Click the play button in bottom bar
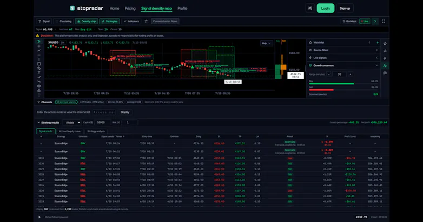Image resolution: width=423 pixels, height=222 pixels. coord(39,217)
